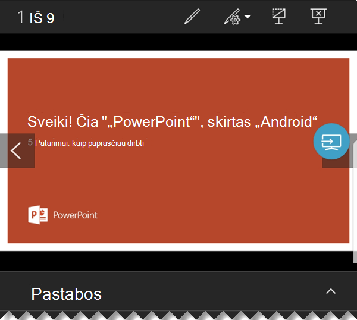Blank the screen with the slide icon
The height and width of the screenshot is (320, 357).
pyautogui.click(x=279, y=16)
